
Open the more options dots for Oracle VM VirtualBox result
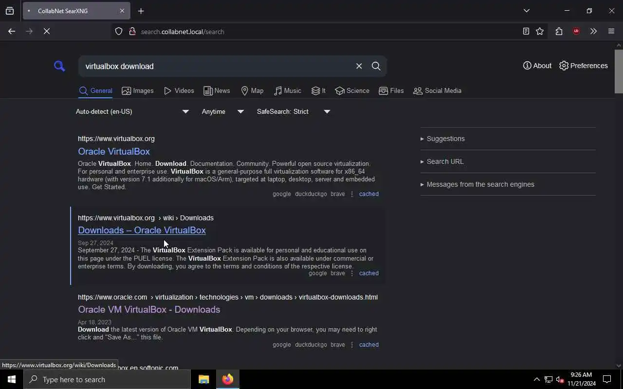click(x=352, y=345)
